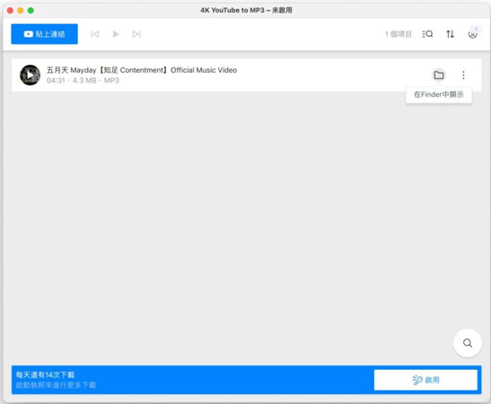Show the Mayday track in Finder via folder icon
The height and width of the screenshot is (404, 491).
[439, 75]
